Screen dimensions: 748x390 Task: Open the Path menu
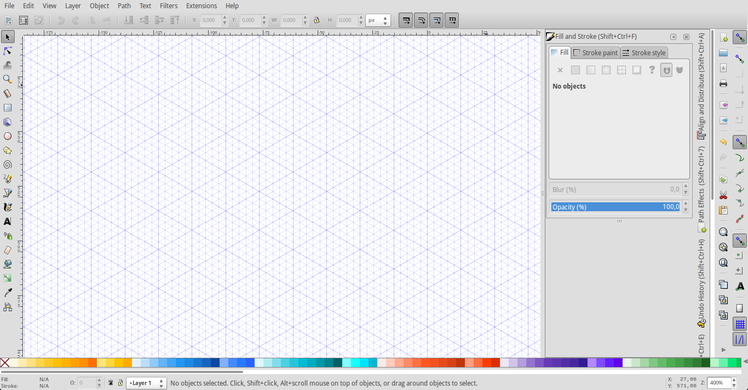[124, 5]
